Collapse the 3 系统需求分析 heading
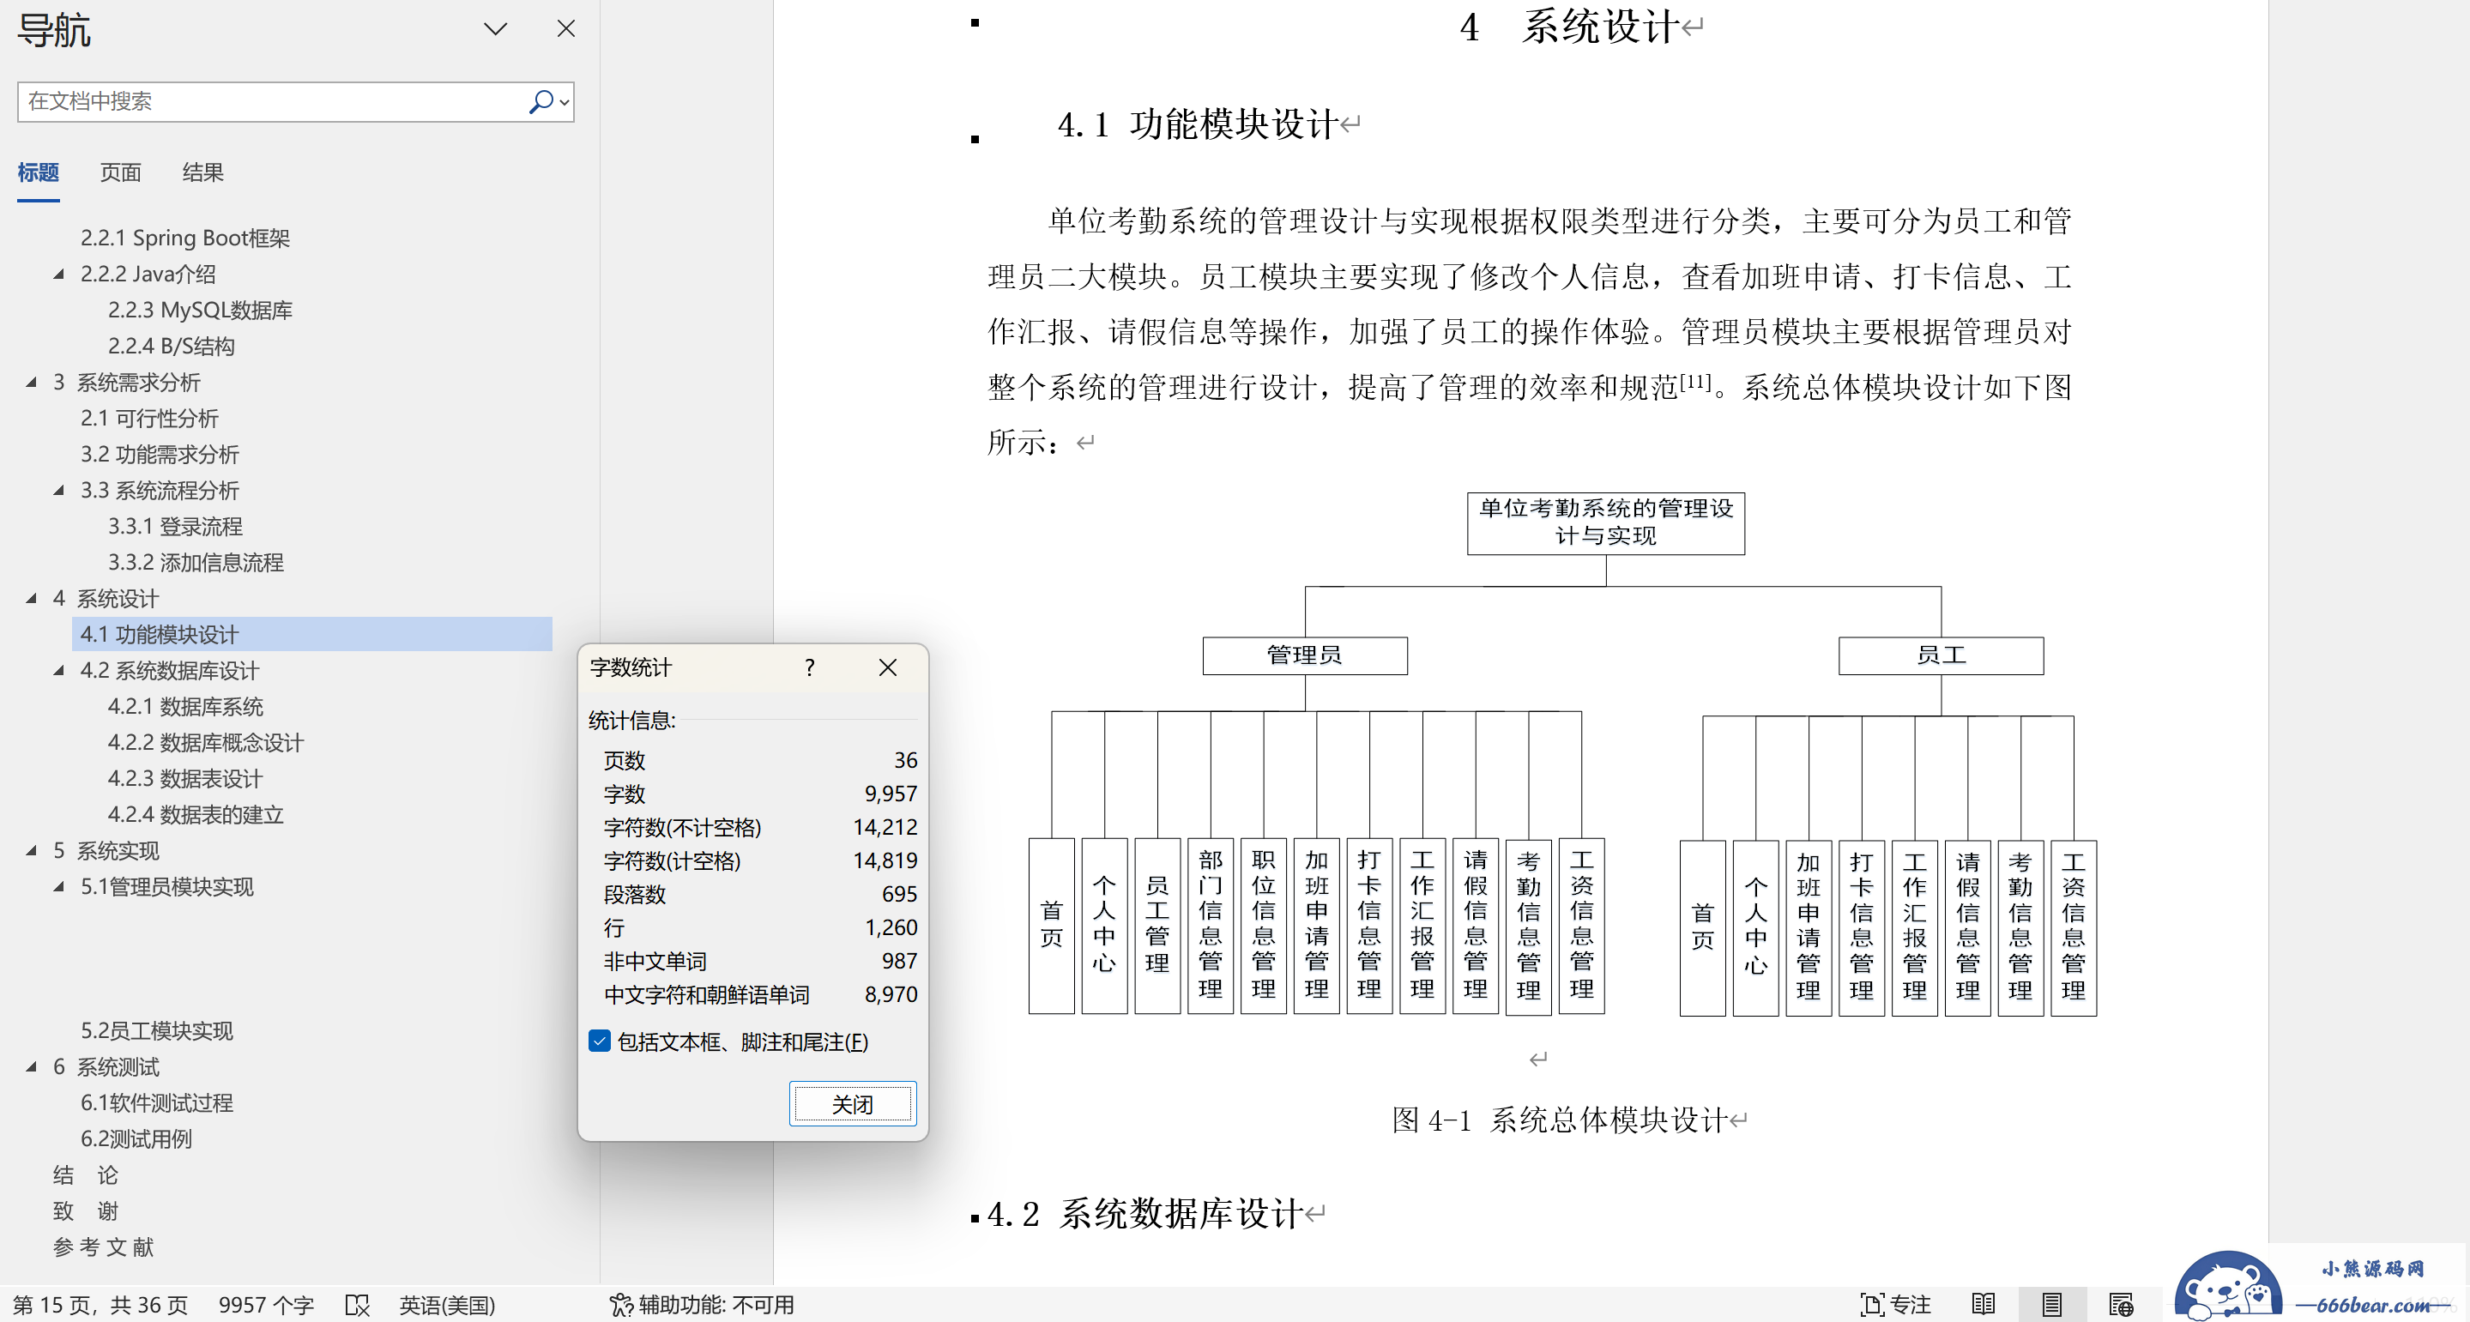The image size is (2470, 1322). tap(32, 383)
